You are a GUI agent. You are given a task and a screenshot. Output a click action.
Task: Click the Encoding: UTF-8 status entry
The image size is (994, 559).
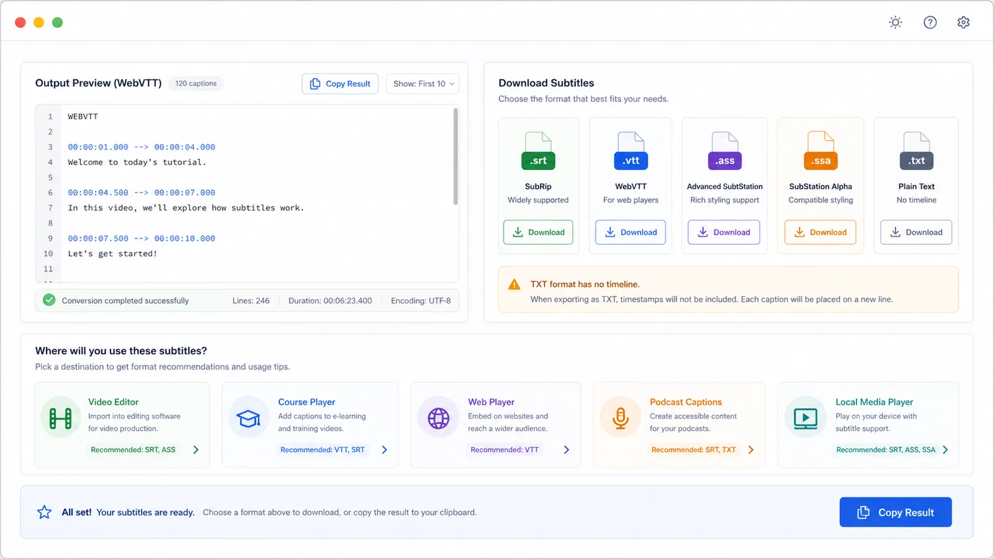coord(421,301)
